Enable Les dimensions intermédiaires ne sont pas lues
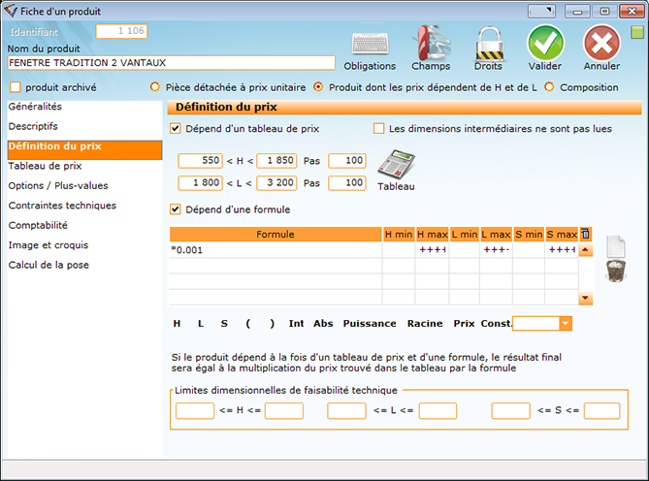 click(x=378, y=129)
